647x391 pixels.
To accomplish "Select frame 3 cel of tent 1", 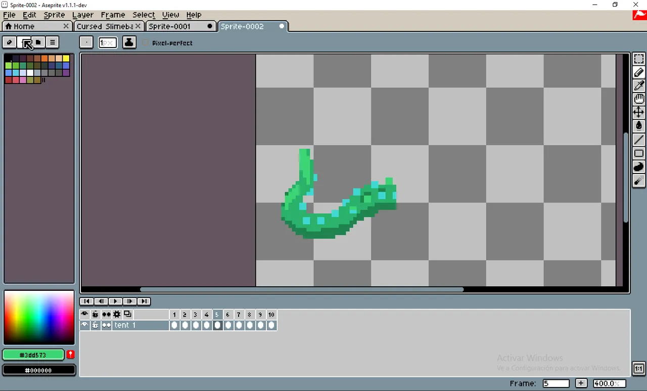I will pyautogui.click(x=196, y=325).
